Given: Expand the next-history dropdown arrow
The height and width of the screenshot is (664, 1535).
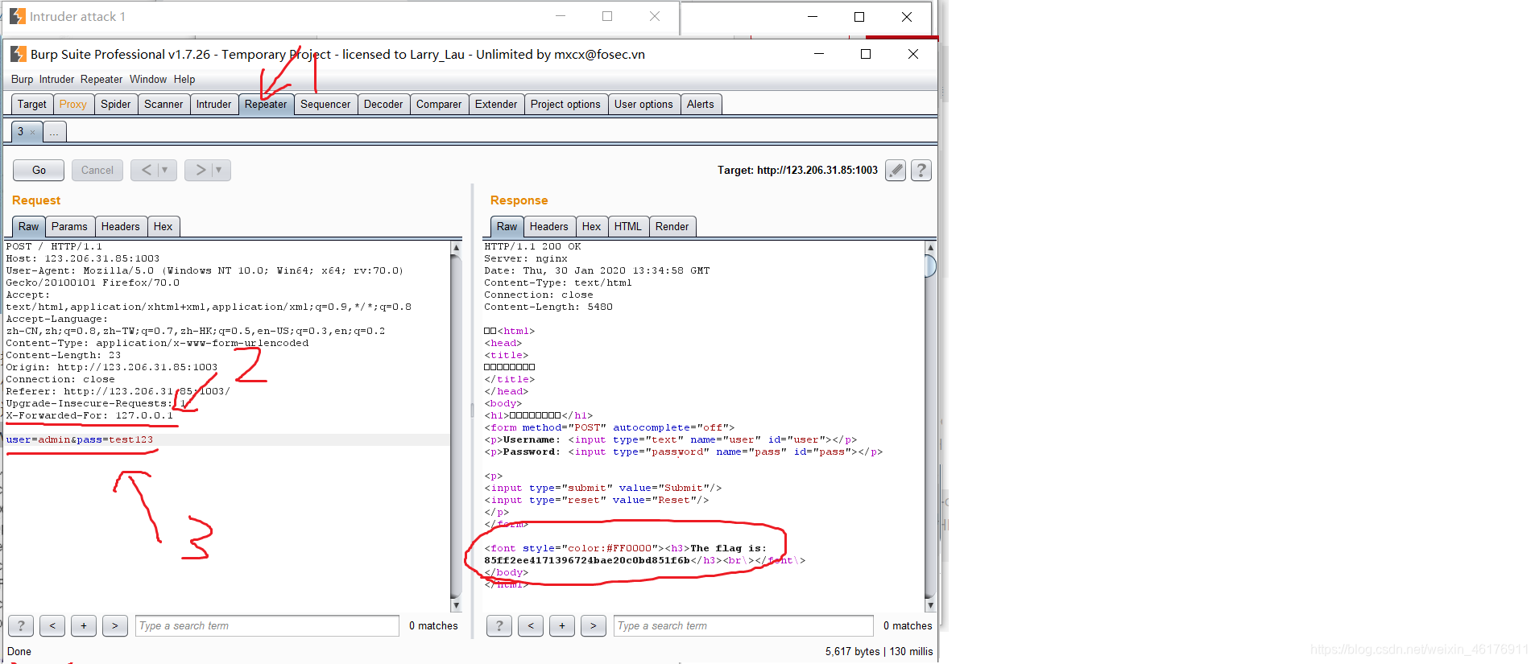Looking at the screenshot, I should [219, 170].
